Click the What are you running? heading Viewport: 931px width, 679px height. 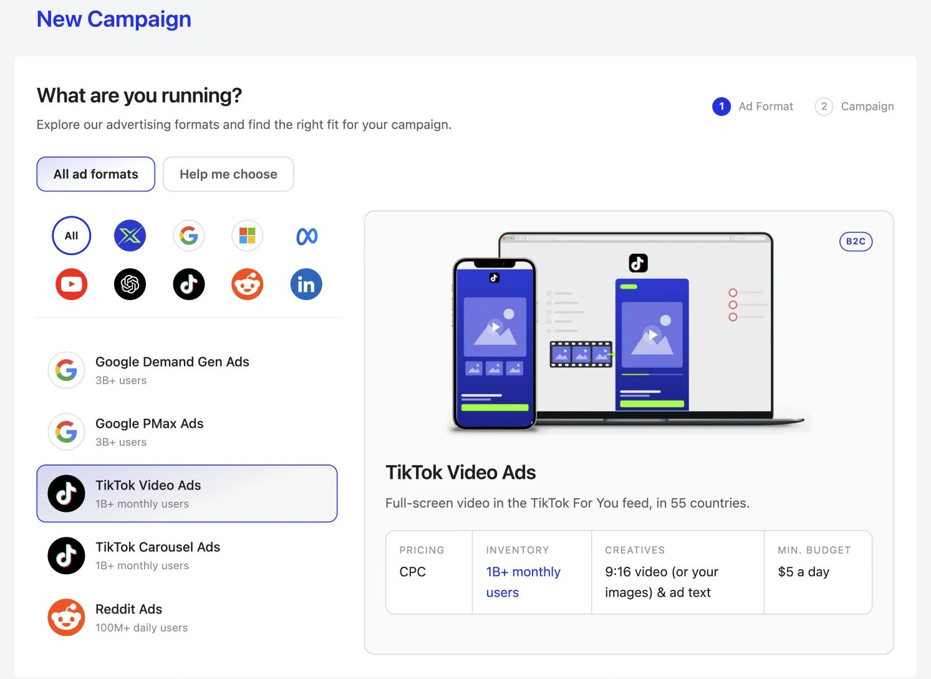(139, 95)
